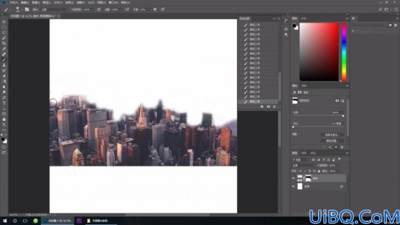Viewport: 400px width, 225px height.
Task: Select the Zoom magnifier tool
Action: [4, 125]
